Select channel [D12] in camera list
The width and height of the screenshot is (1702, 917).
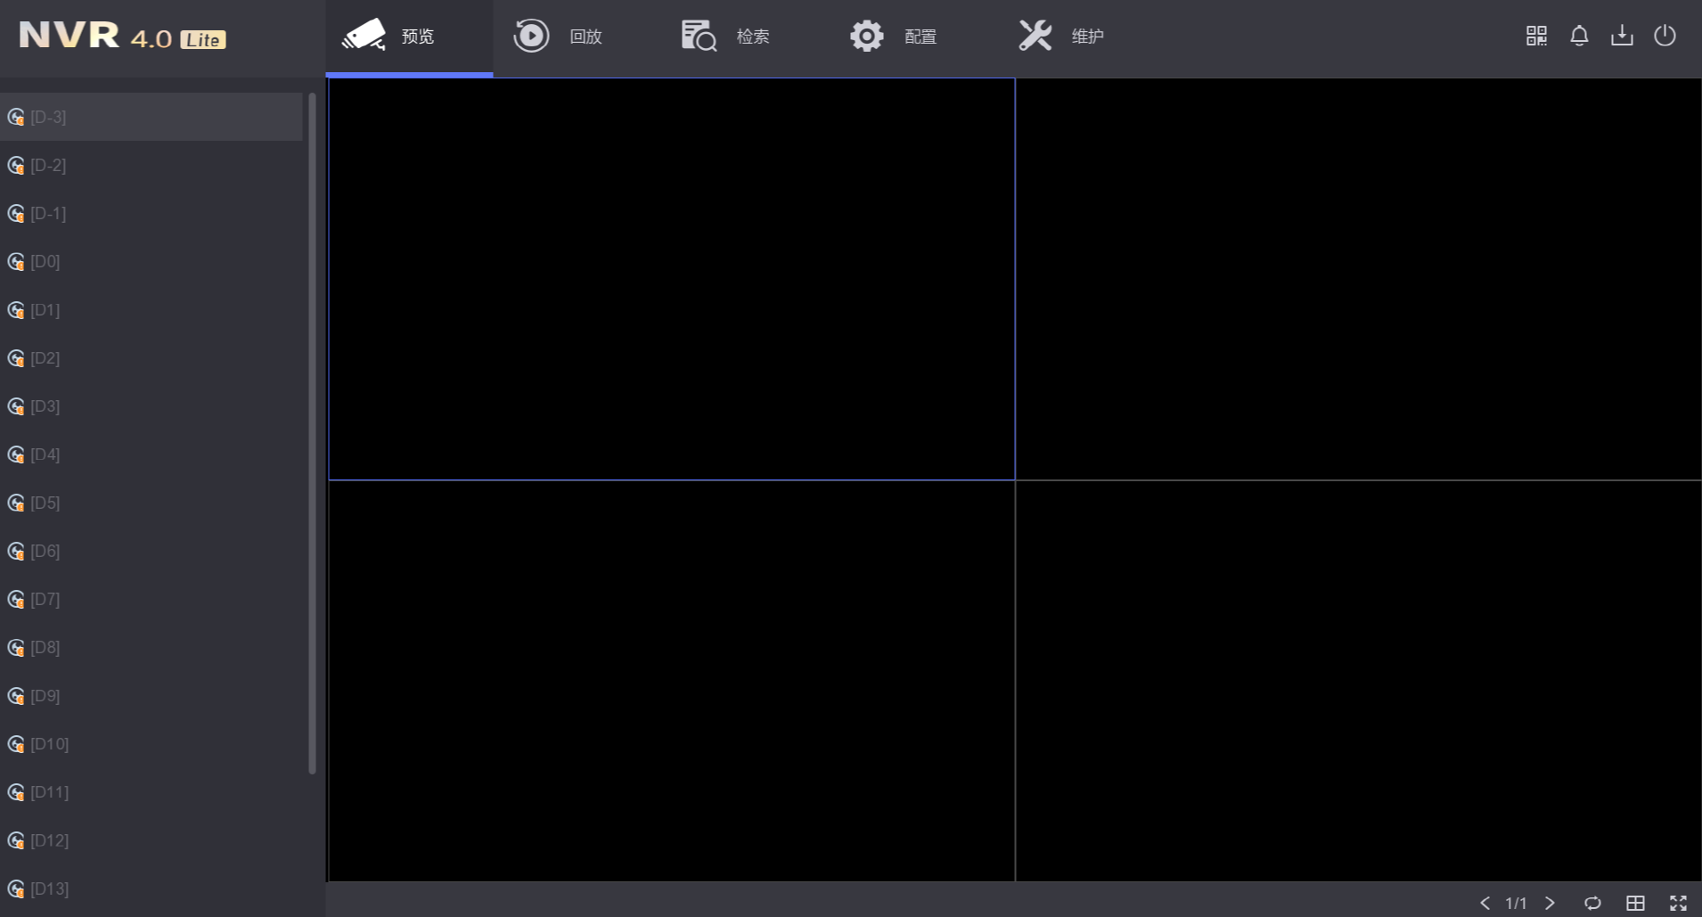tap(49, 840)
